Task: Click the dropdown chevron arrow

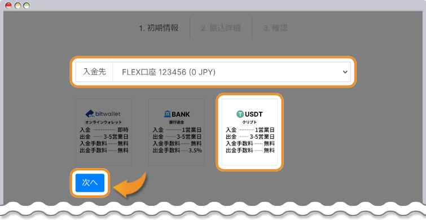Action: tap(345, 72)
